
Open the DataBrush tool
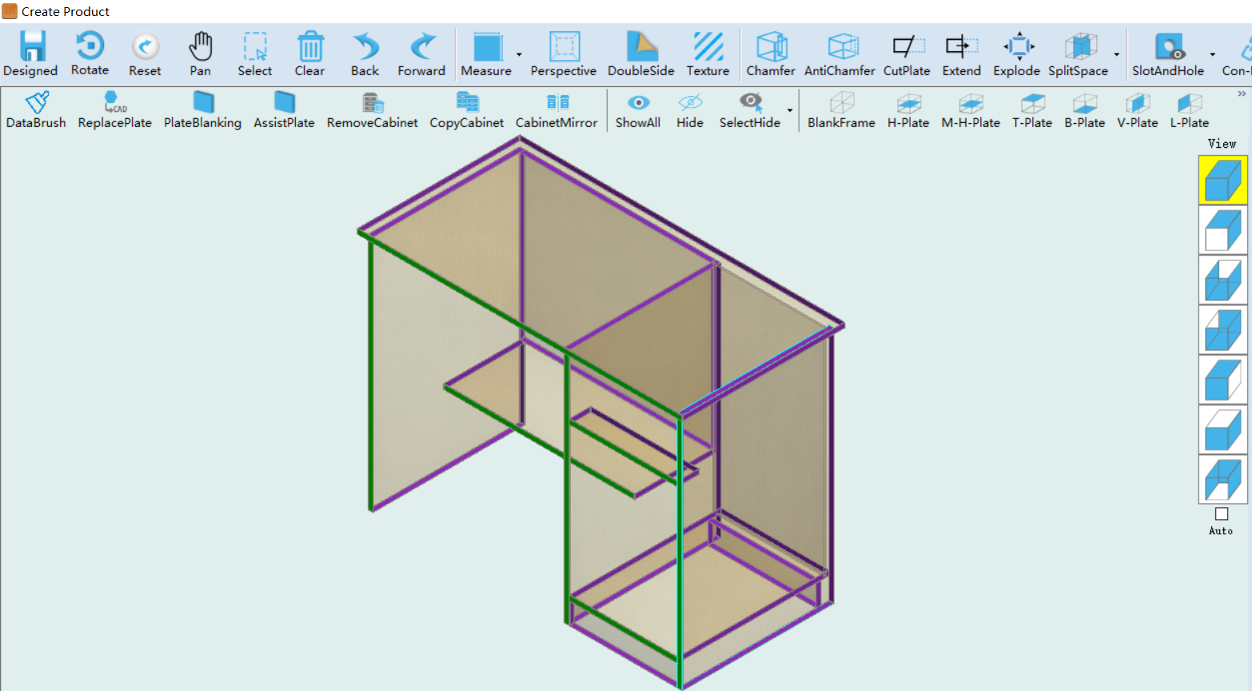36,103
